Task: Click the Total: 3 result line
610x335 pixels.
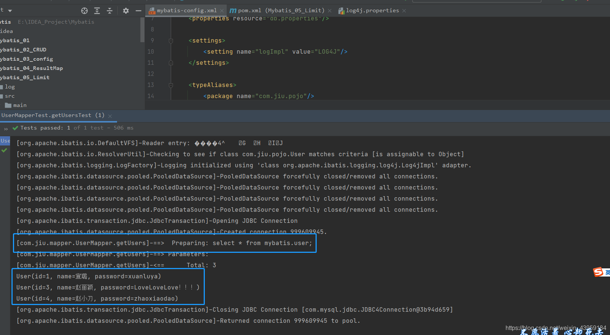Action: pyautogui.click(x=116, y=265)
